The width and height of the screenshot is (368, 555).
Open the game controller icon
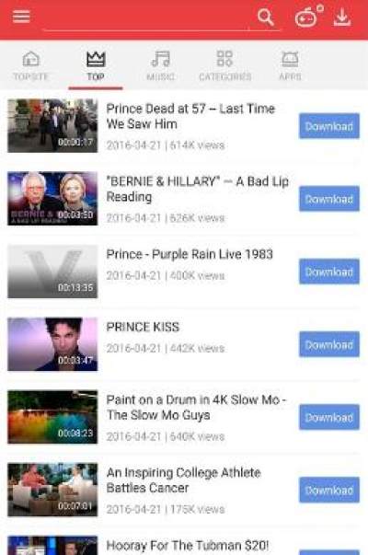[308, 17]
